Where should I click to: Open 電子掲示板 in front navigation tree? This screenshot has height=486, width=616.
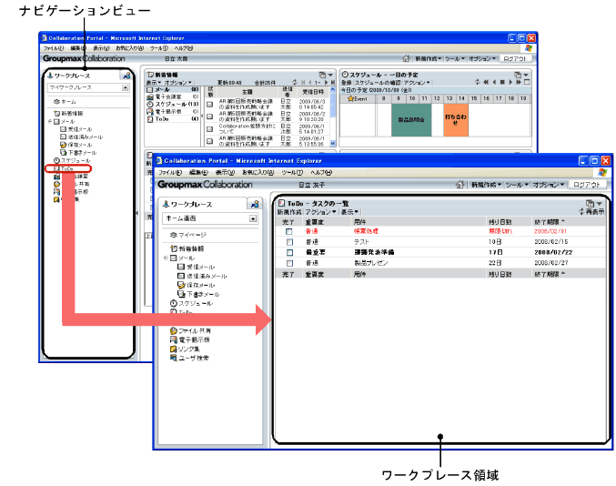(x=190, y=339)
